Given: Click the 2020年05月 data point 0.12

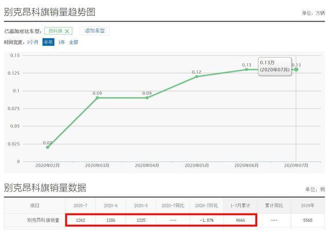Looking at the screenshot, I should [196, 77].
